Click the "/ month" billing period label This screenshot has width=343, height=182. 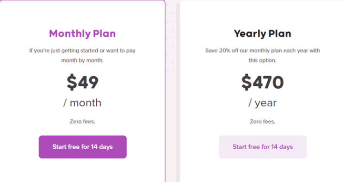point(82,103)
